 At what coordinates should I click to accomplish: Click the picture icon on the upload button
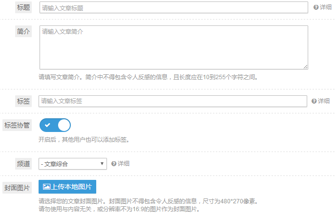(47, 187)
